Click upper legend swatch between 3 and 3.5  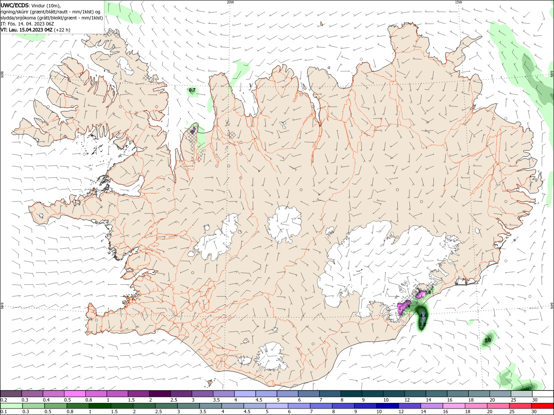click(x=202, y=394)
